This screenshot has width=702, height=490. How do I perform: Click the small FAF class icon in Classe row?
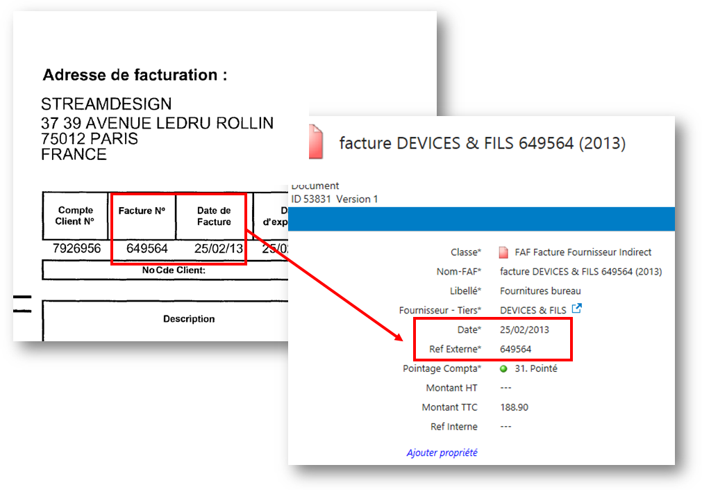pyautogui.click(x=503, y=252)
